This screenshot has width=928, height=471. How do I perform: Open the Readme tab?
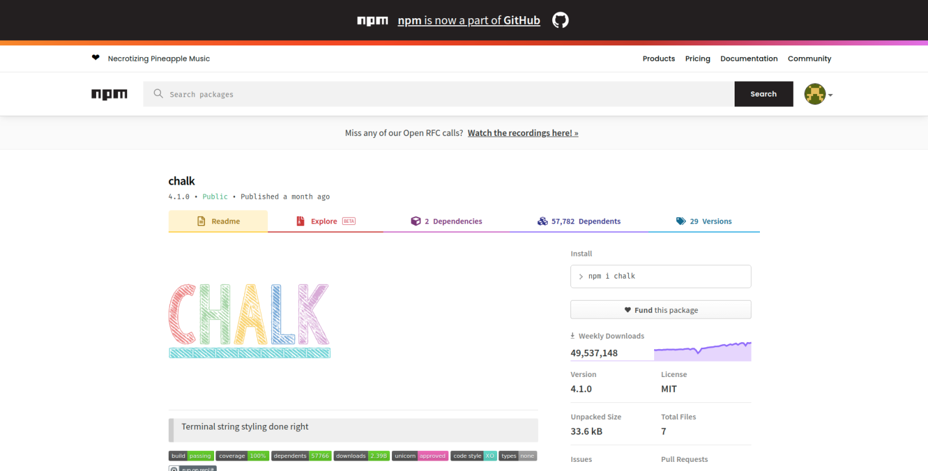pos(218,222)
